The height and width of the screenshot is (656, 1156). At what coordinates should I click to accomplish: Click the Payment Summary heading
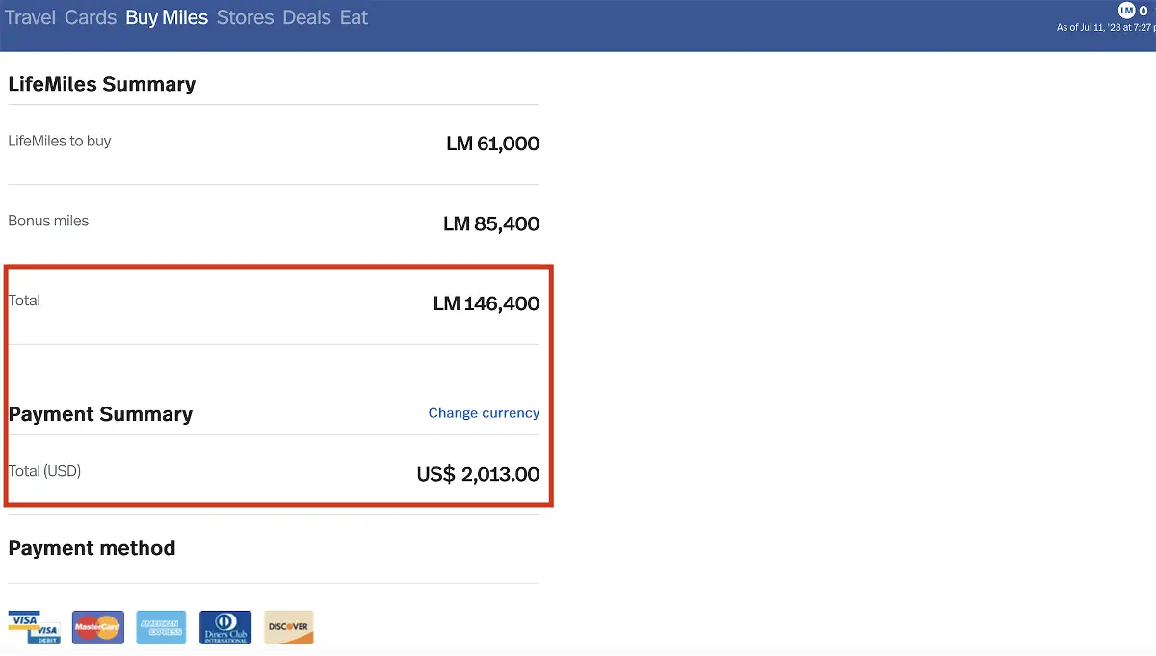pyautogui.click(x=100, y=414)
